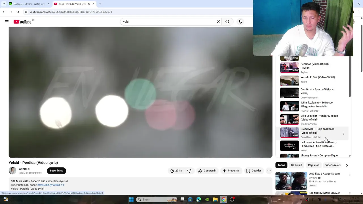Open the Yelsid - Perdida video title
The width and height of the screenshot is (363, 204).
coord(33,163)
